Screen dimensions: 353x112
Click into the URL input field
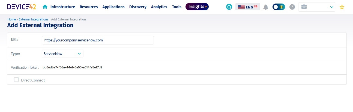click(98, 40)
